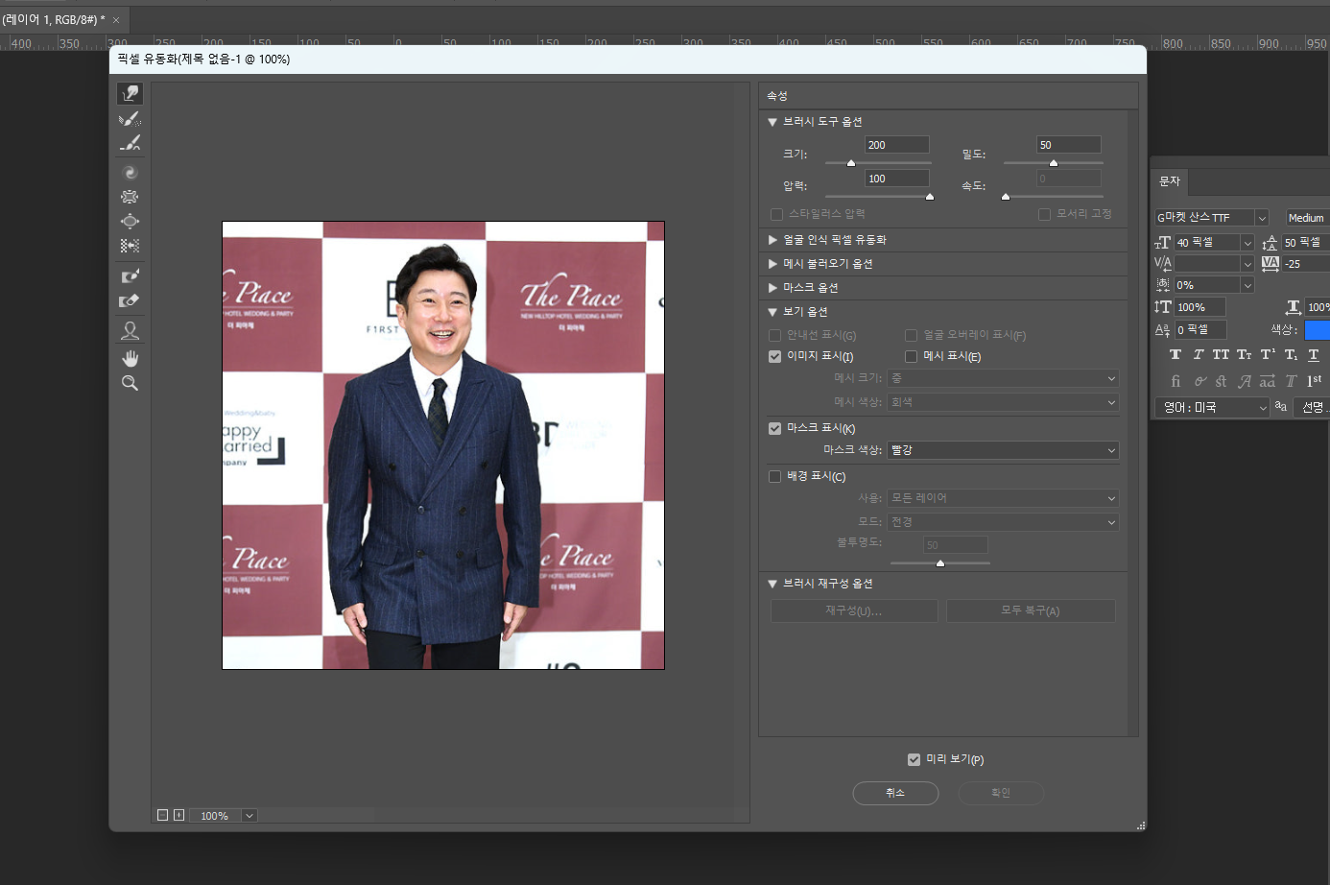Select the Bloat tool
Viewport: 1330px width, 885px height.
pos(131,221)
